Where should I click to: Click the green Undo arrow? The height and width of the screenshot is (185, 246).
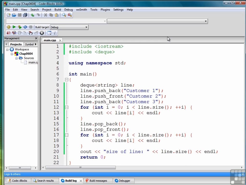coord(33,15)
